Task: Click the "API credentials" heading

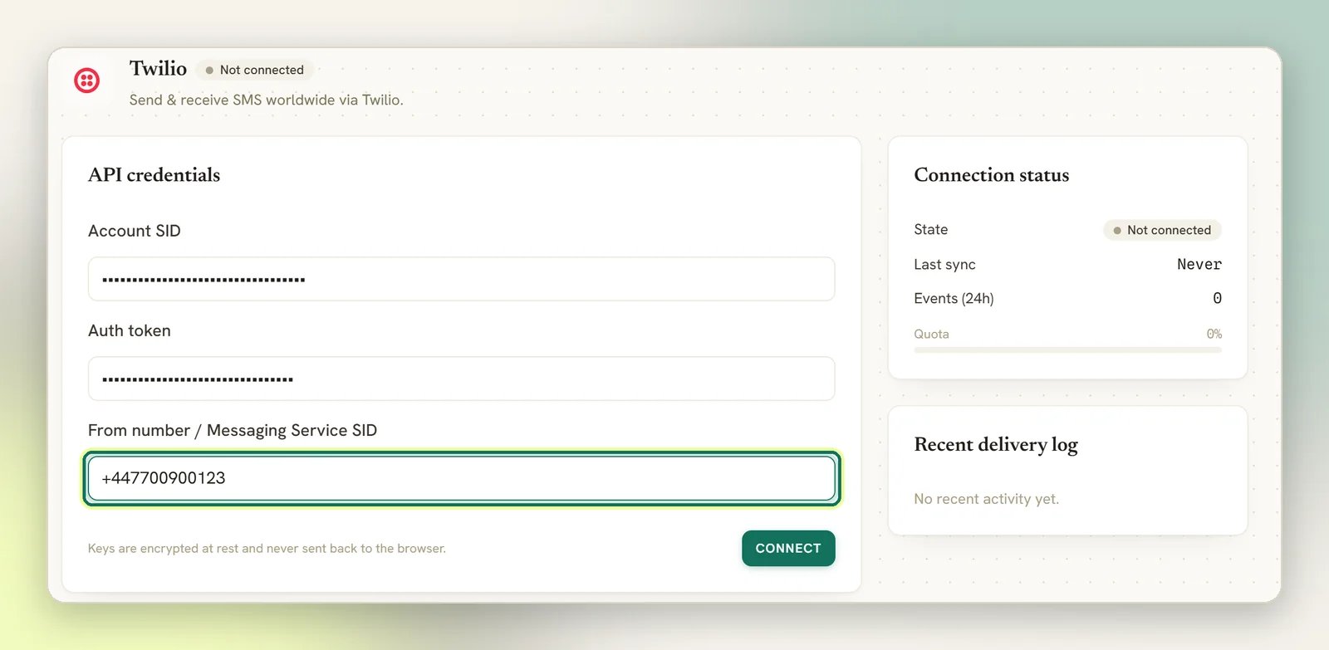Action: coord(154,174)
